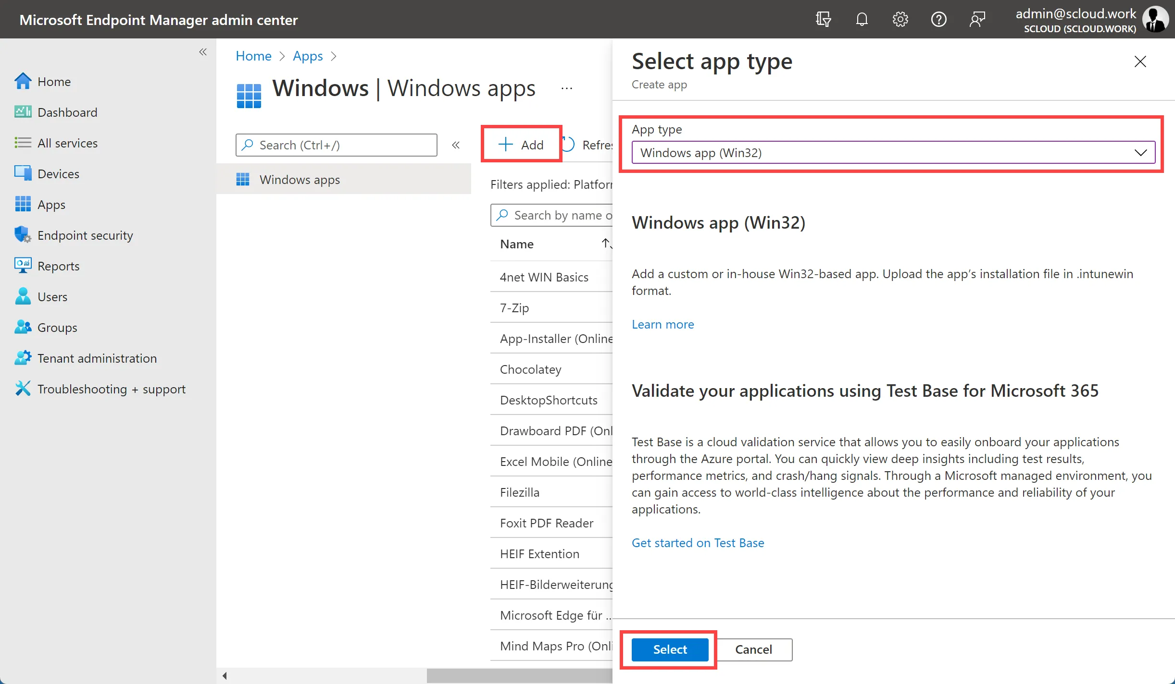Sort by Name column arrow

[607, 244]
